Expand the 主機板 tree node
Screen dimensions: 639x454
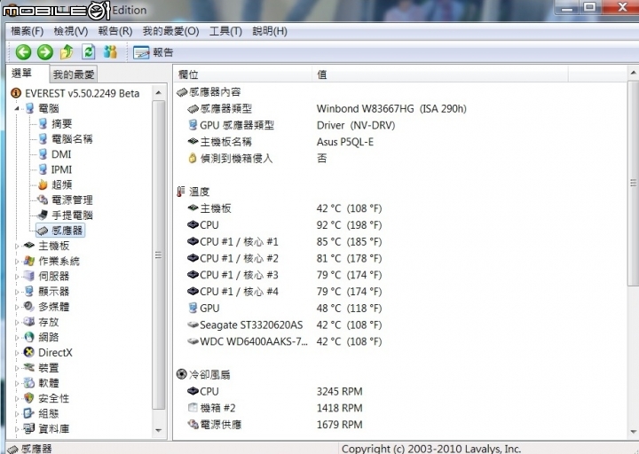(x=17, y=246)
